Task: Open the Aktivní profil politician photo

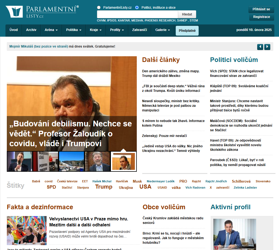Action: 235,234
